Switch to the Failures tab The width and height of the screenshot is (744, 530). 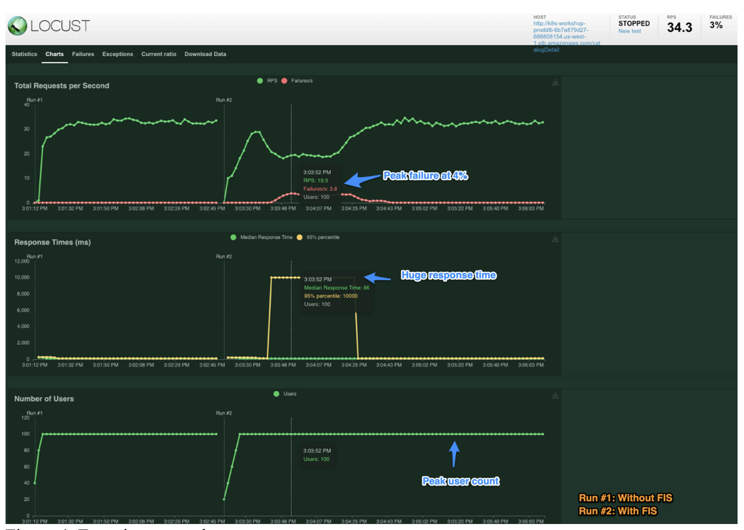pos(83,54)
